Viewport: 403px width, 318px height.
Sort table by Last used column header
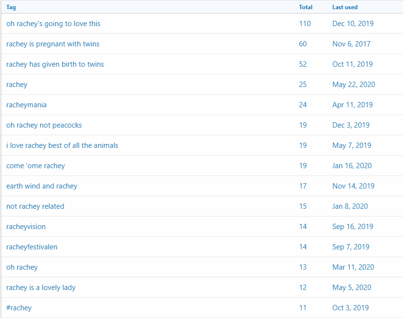coord(345,7)
